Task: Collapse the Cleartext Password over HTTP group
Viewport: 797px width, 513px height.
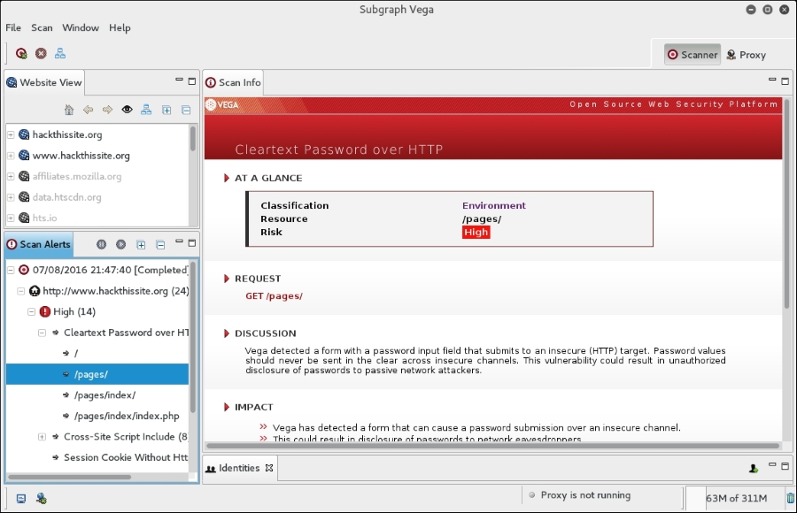Action: point(43,333)
